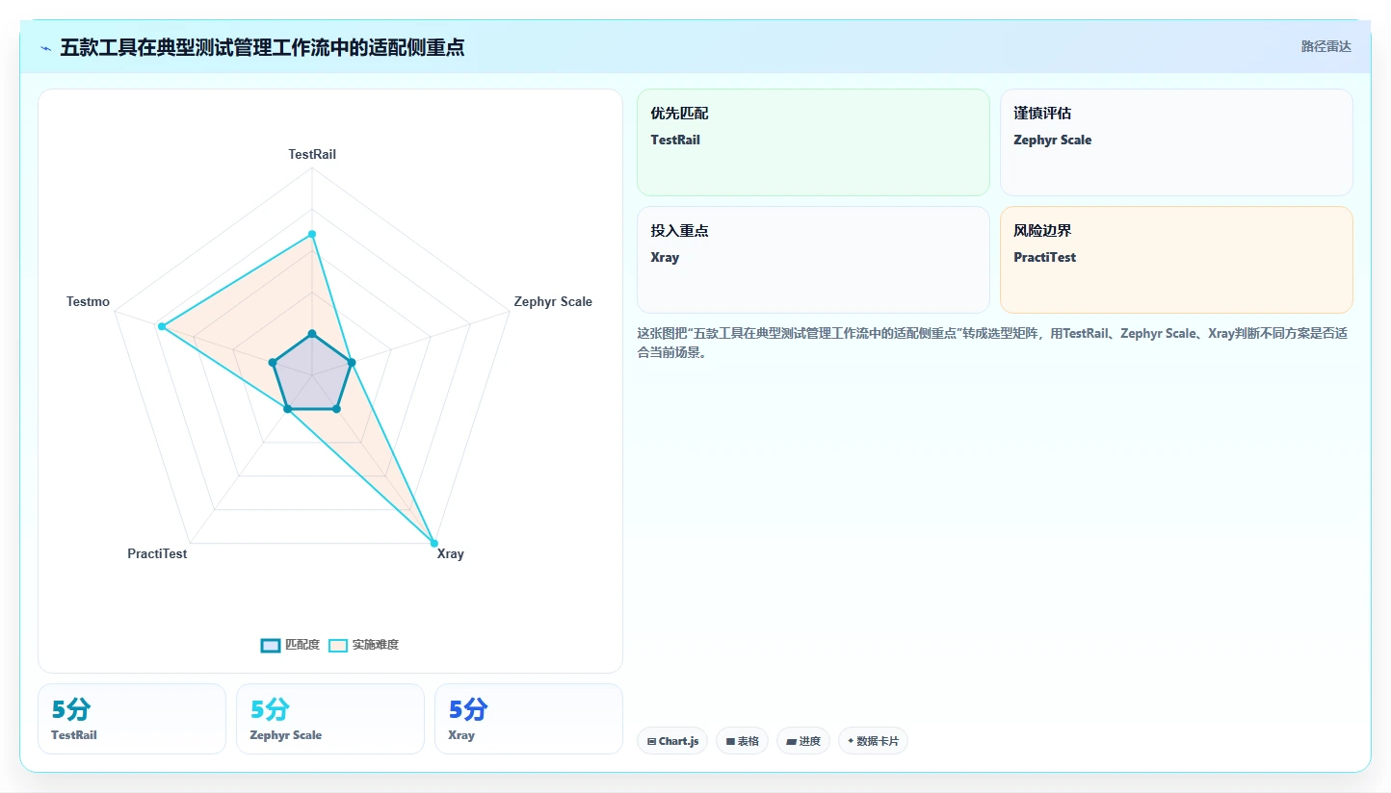This screenshot has height=793, width=1391.
Task: Click the 5分 TestRail score card
Action: [132, 719]
